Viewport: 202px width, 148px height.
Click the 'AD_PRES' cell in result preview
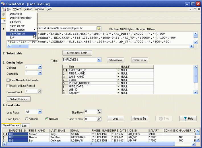click(138, 134)
